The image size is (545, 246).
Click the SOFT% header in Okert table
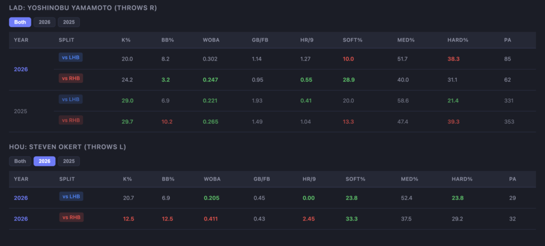(x=356, y=180)
